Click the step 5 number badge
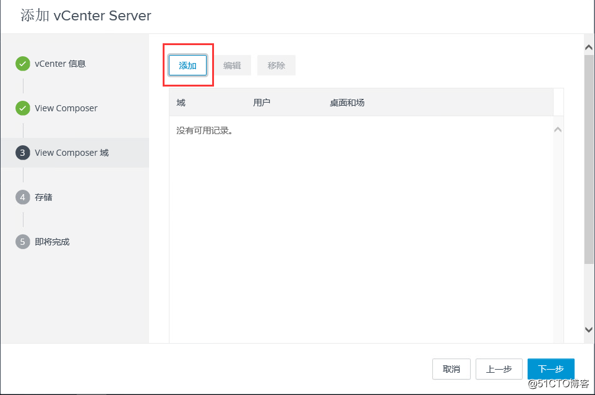The height and width of the screenshot is (395, 595). (x=23, y=242)
